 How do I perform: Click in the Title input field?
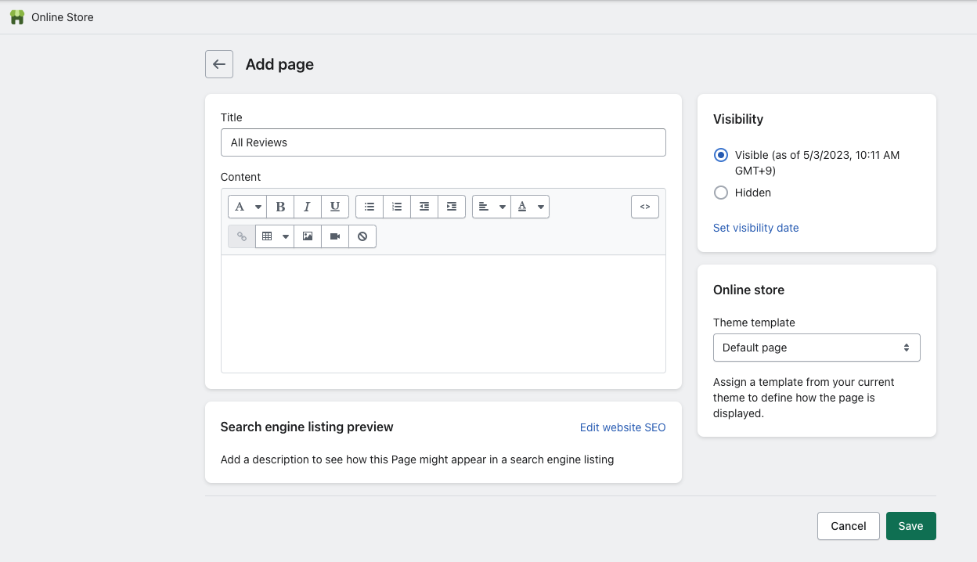coord(443,142)
